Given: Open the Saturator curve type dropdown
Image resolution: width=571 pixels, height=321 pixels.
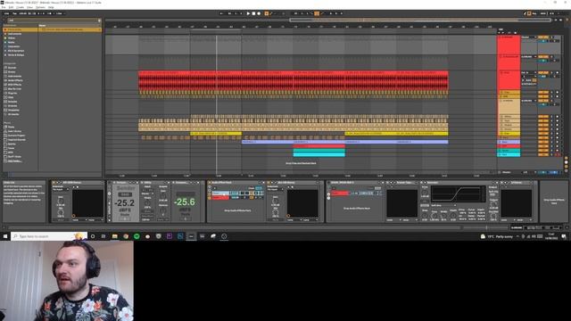Looking at the screenshot, I should (443, 206).
